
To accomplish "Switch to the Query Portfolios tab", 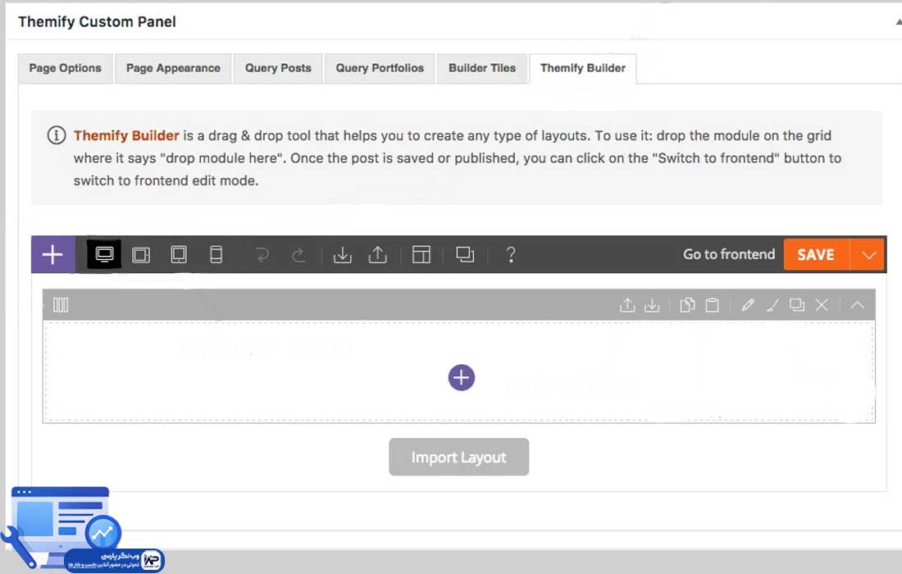I will 380,68.
